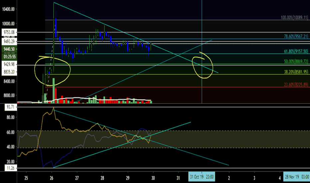Click the date axis label 31
Image resolution: width=310 pixels, height=183 pixels.
point(178,178)
